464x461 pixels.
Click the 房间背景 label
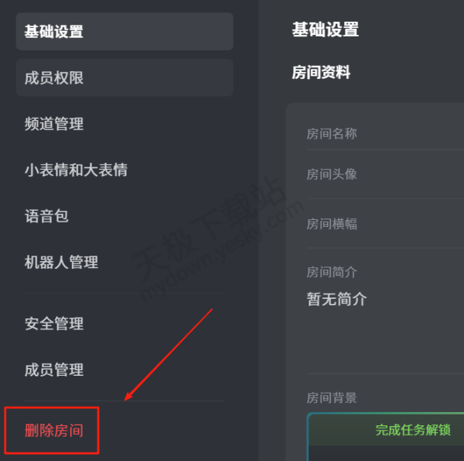pos(332,397)
